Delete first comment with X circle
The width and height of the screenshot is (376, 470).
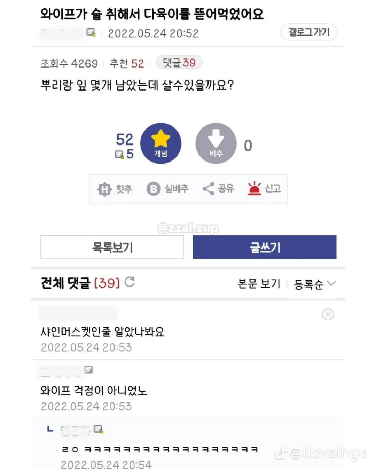[x=328, y=314]
